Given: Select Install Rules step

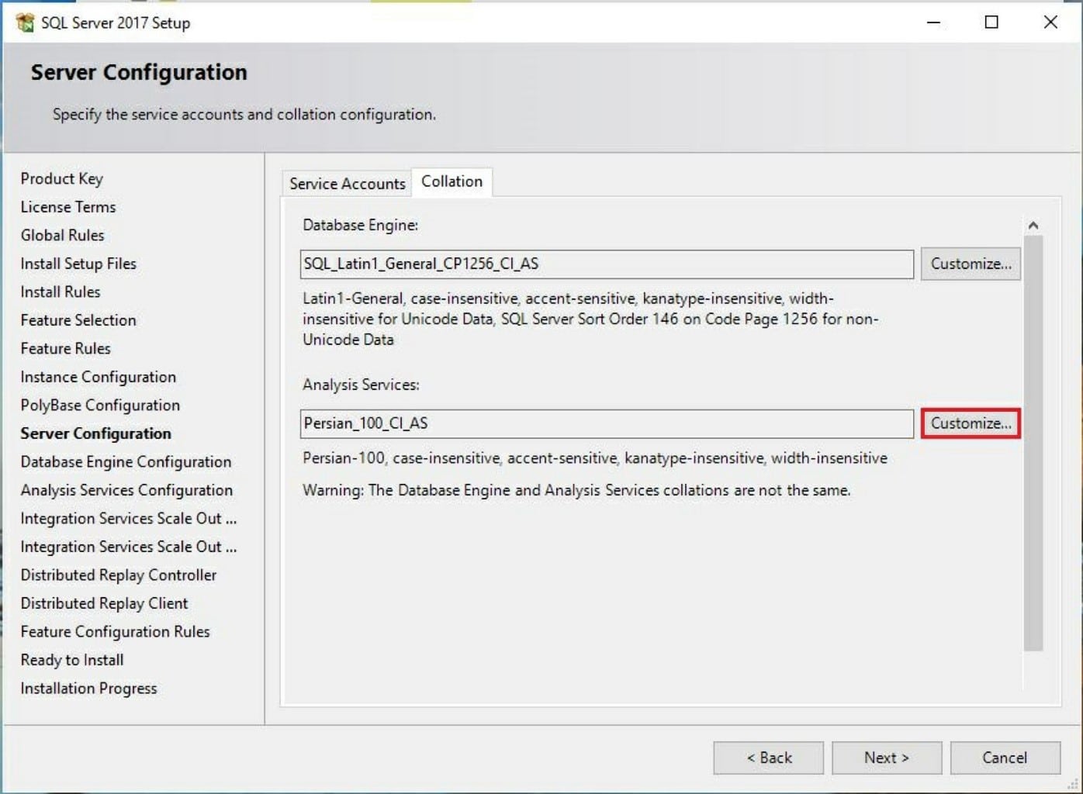Looking at the screenshot, I should (x=61, y=292).
